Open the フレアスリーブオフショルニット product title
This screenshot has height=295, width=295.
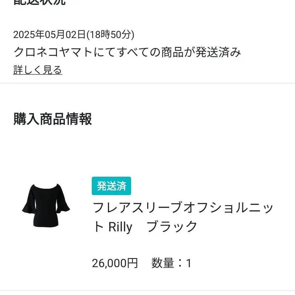pos(183,217)
